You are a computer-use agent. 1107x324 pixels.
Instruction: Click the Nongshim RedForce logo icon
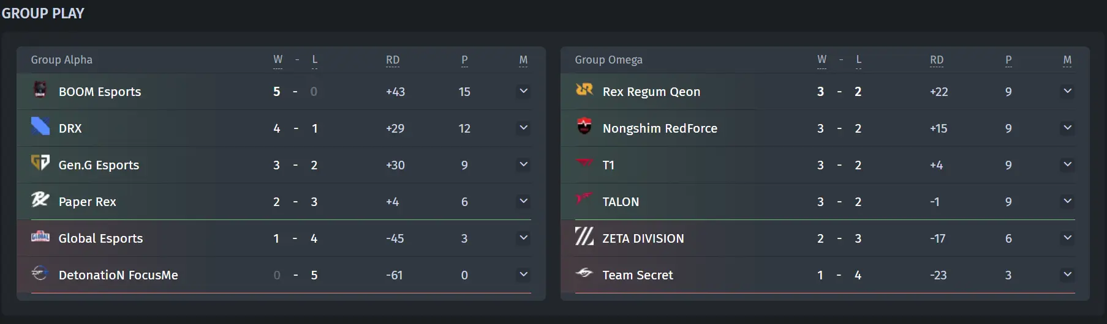pyautogui.click(x=584, y=127)
